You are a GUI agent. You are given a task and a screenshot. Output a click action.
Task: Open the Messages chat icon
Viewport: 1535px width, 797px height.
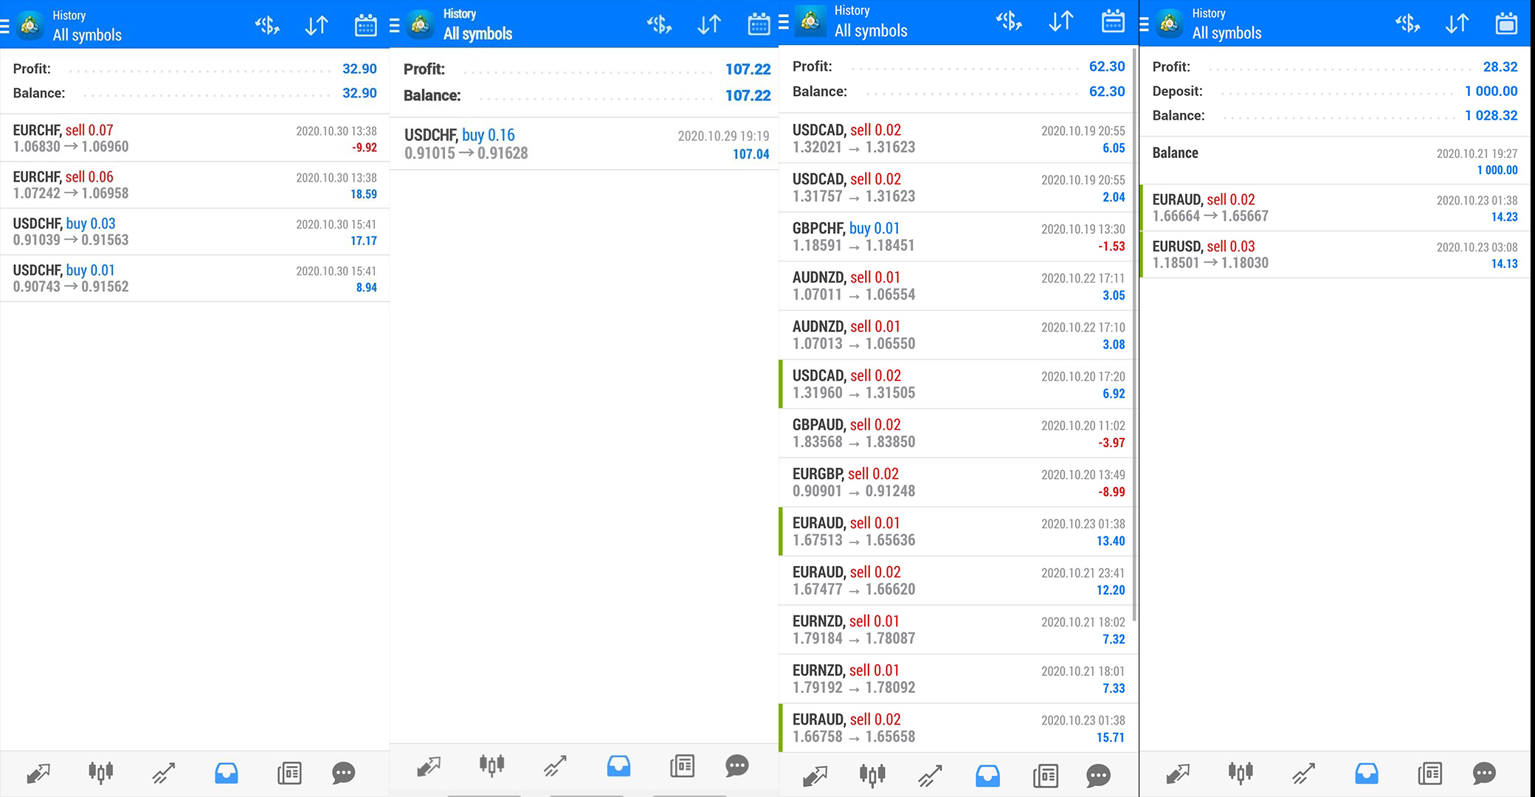(x=343, y=773)
